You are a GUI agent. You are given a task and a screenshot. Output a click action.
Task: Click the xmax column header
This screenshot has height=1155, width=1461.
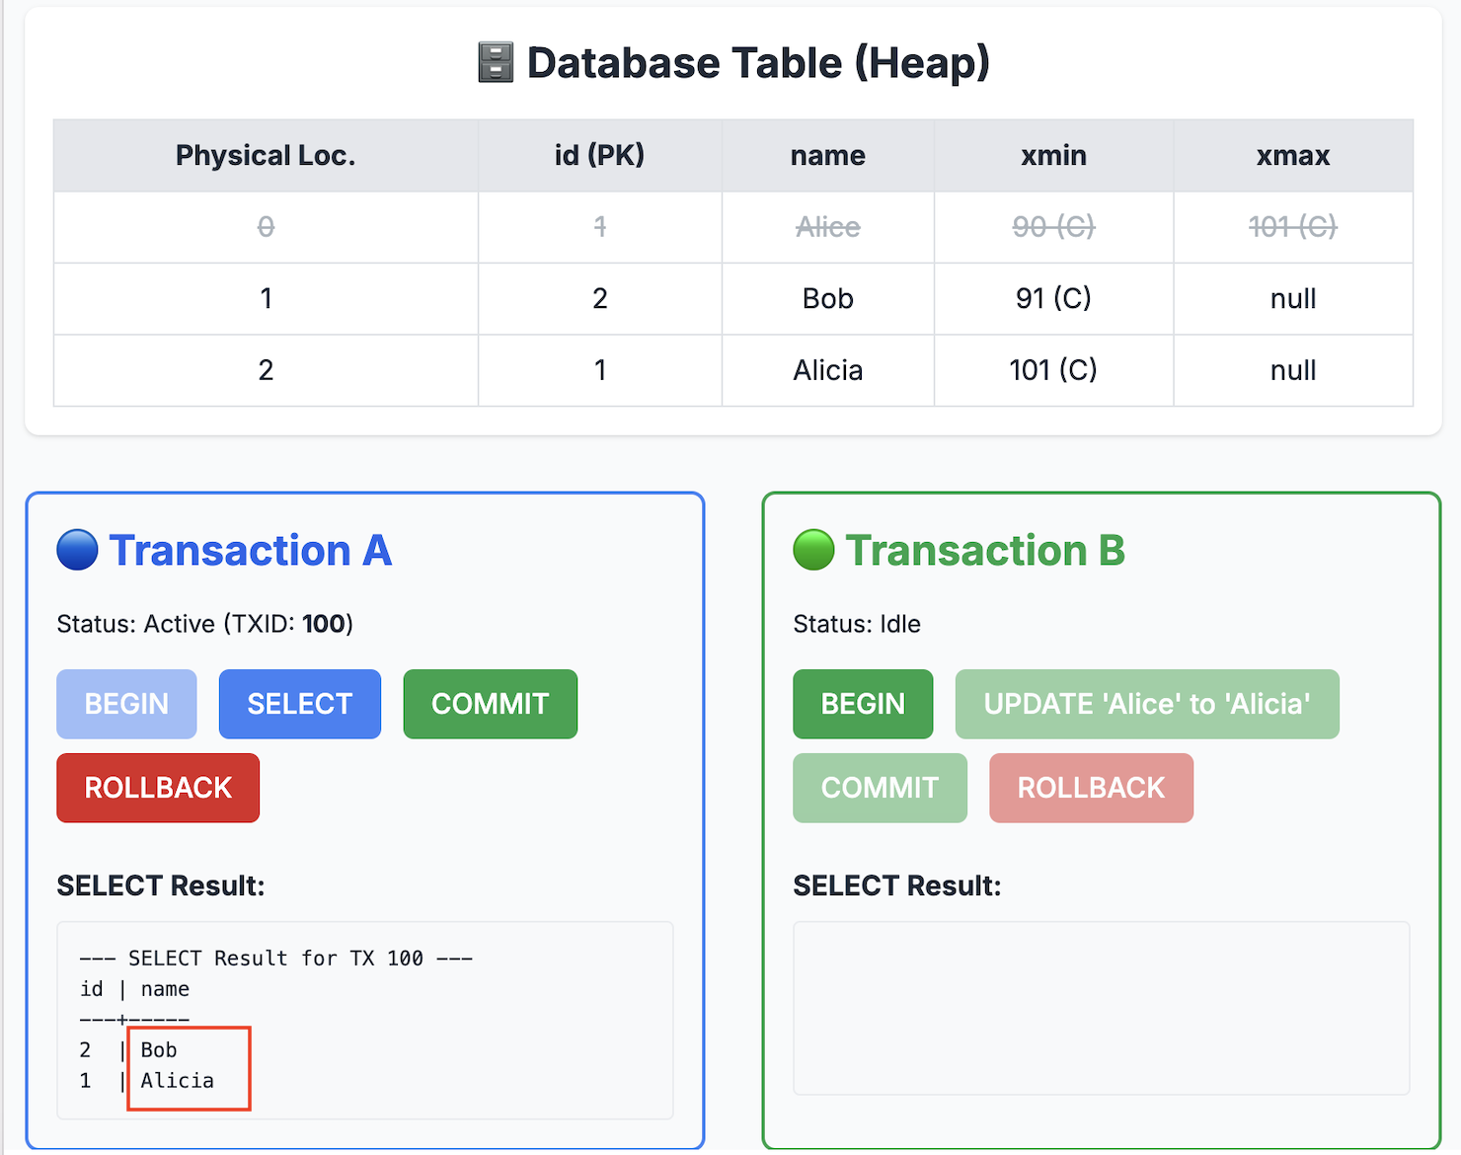tap(1292, 156)
